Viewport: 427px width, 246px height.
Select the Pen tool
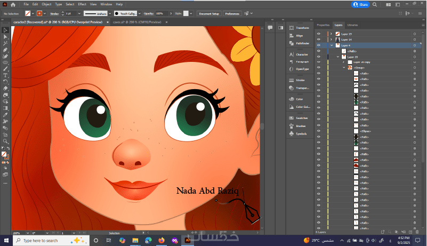click(5, 50)
